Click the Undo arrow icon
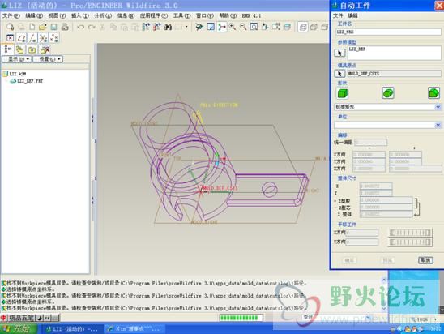Viewport: 444px width, 334px height. point(81,27)
